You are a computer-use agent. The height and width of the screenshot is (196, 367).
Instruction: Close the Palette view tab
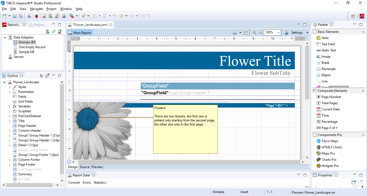coord(331,25)
